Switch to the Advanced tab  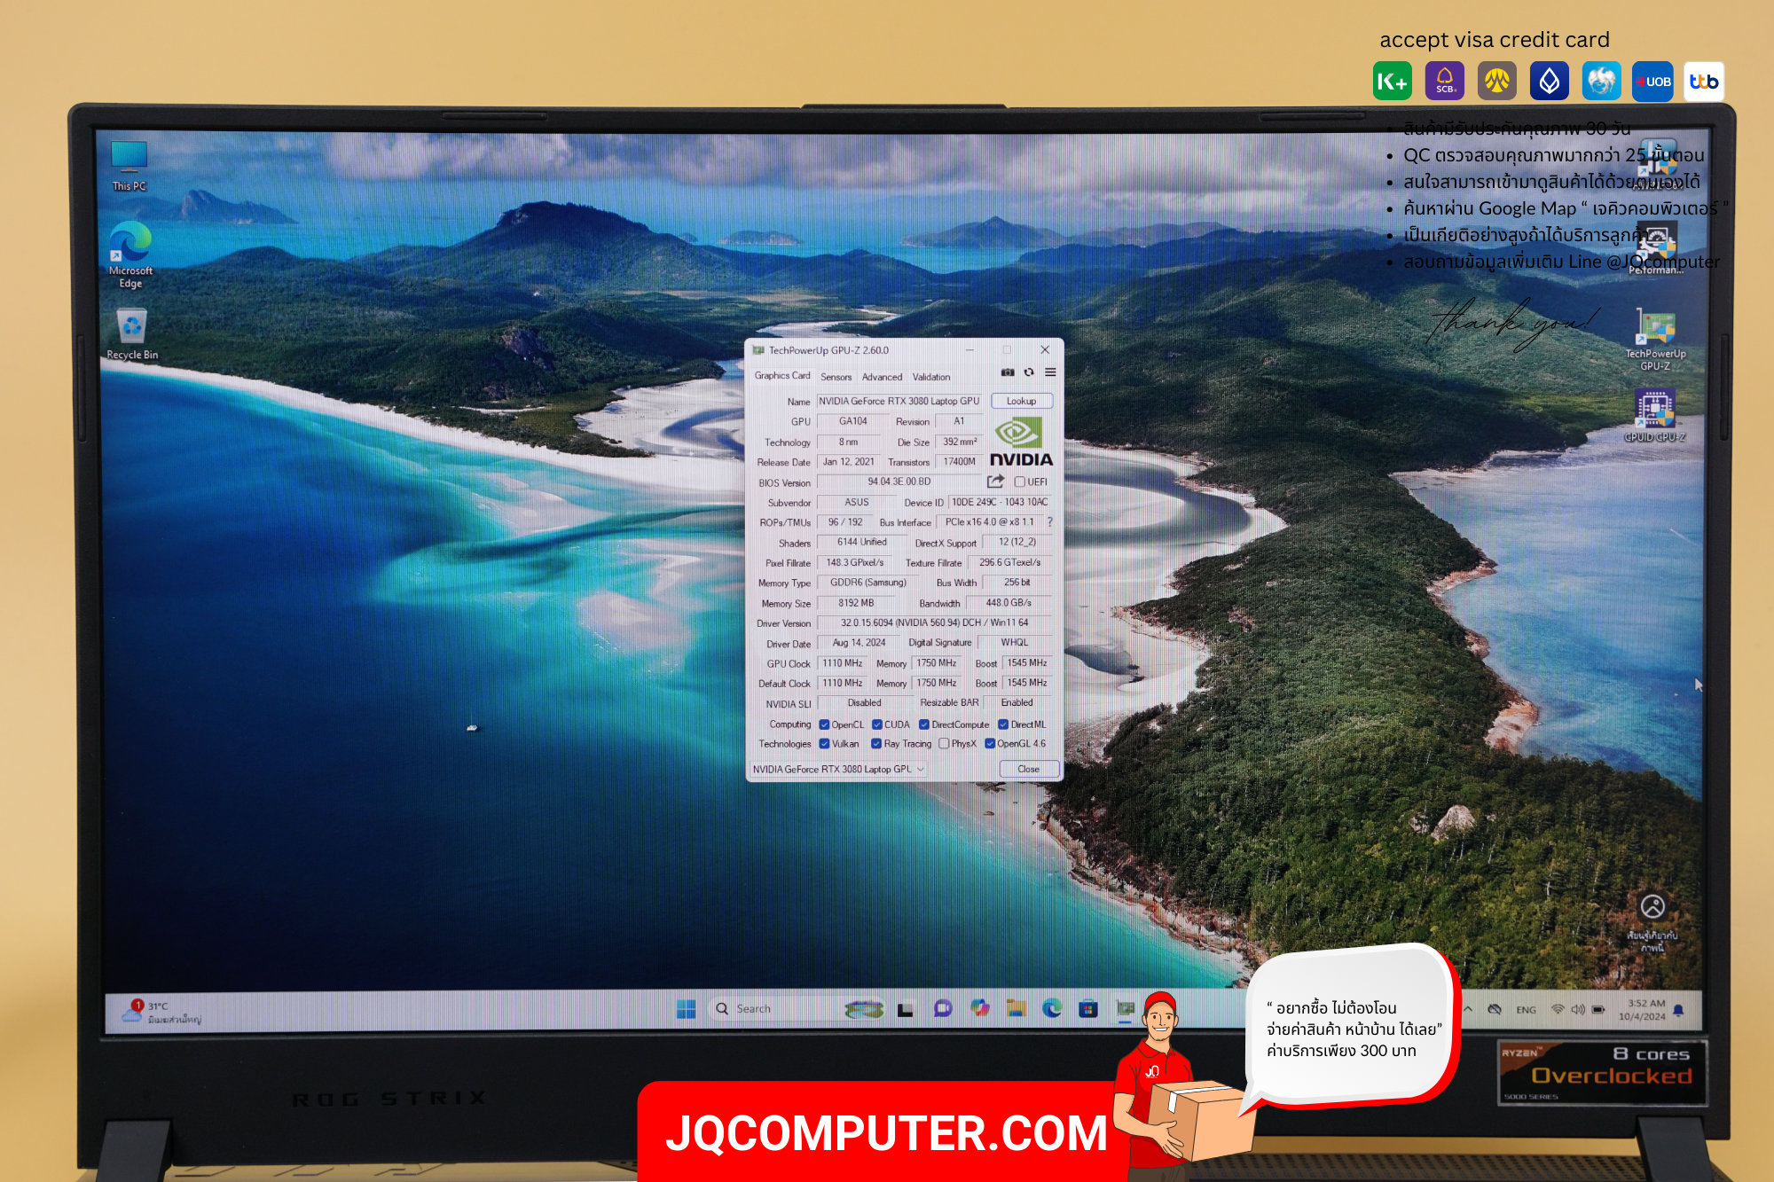tap(882, 377)
